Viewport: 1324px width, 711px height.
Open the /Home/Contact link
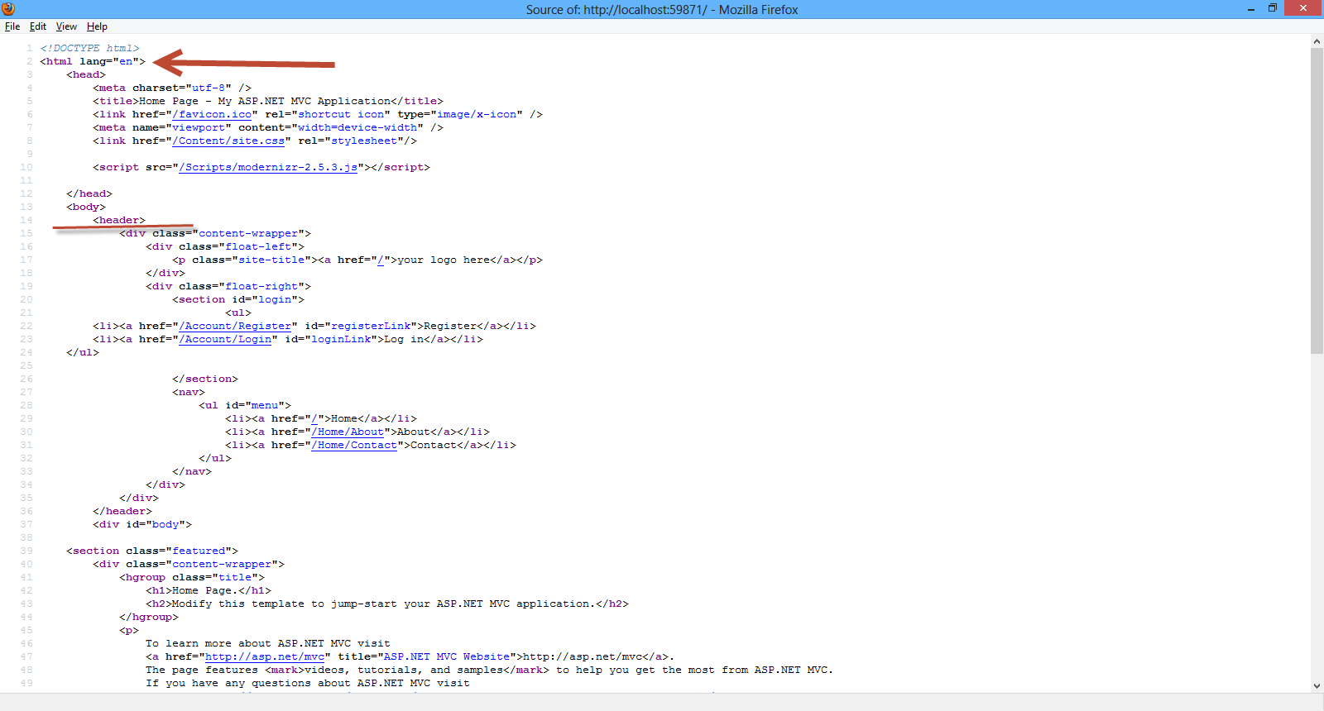354,445
